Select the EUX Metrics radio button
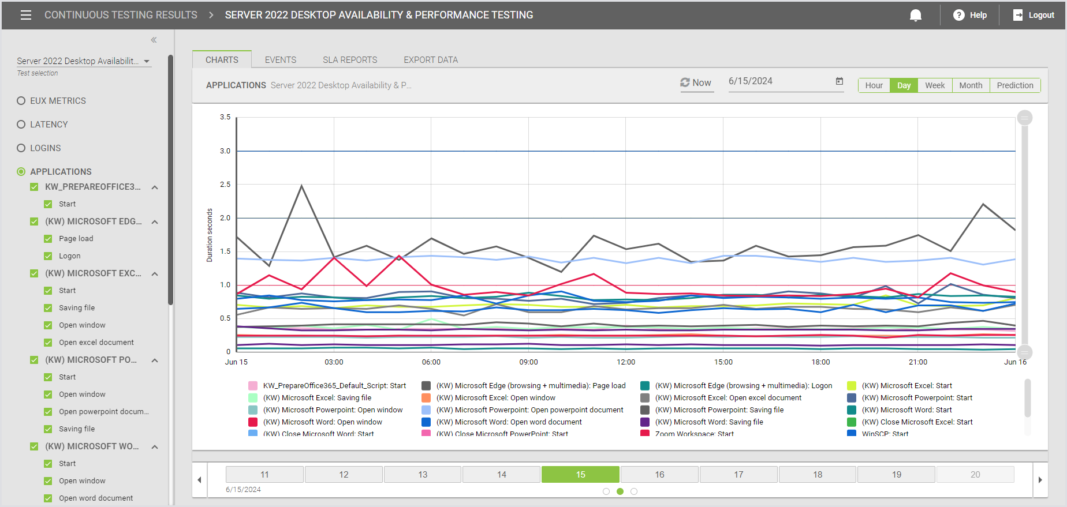The image size is (1067, 507). pos(21,101)
